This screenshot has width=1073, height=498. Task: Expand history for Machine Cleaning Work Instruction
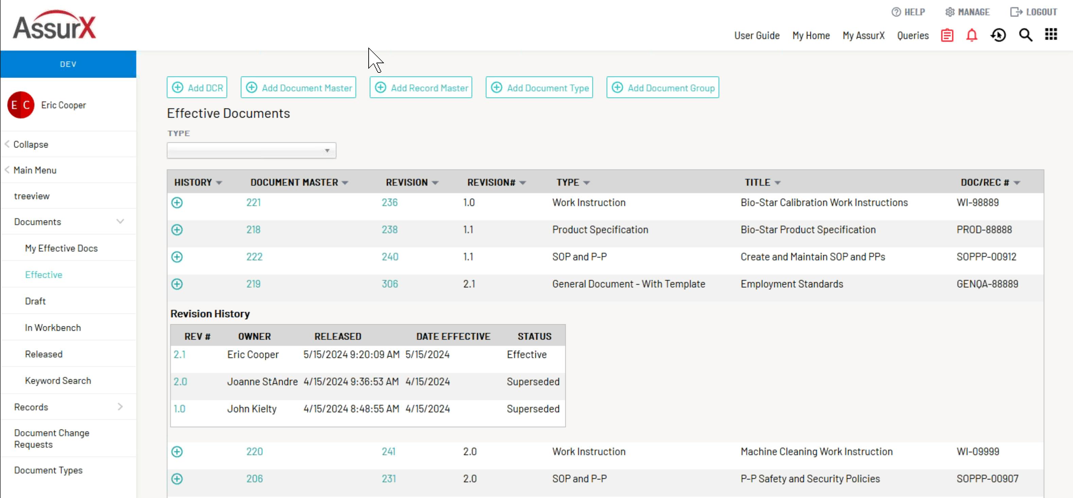pyautogui.click(x=177, y=452)
